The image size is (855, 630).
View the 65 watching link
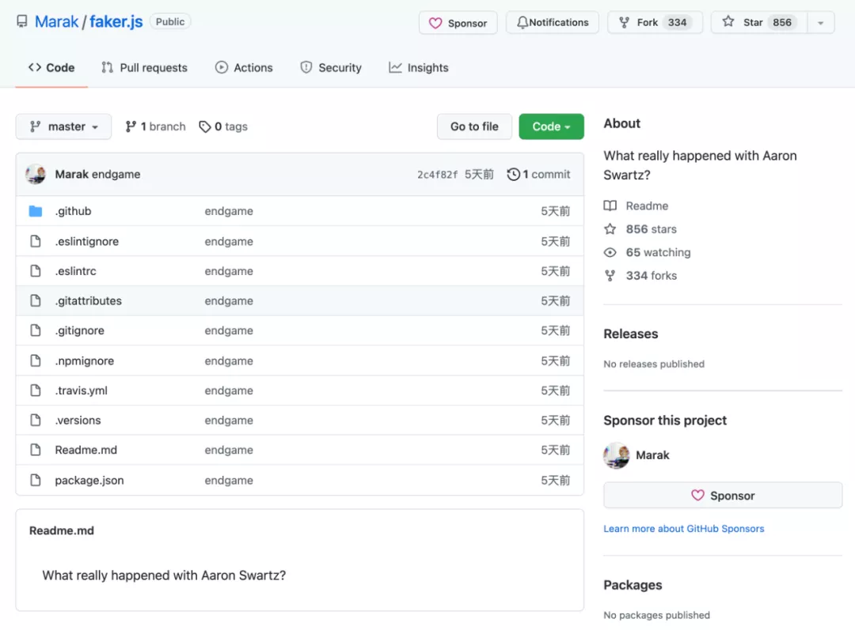[658, 253]
